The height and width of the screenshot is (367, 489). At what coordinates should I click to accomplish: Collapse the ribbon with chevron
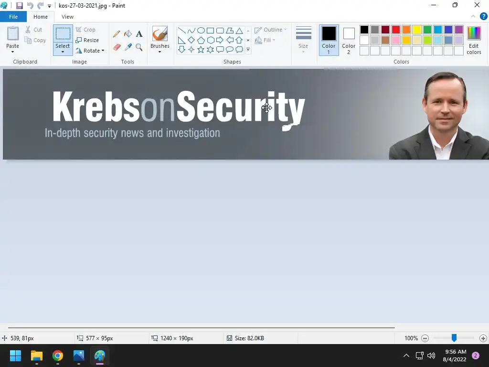click(473, 17)
